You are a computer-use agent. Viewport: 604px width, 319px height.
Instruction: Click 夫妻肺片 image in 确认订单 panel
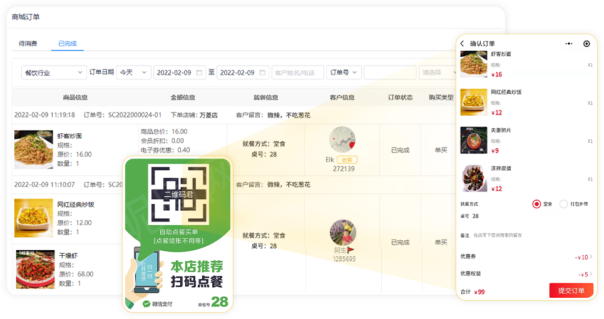(x=474, y=140)
